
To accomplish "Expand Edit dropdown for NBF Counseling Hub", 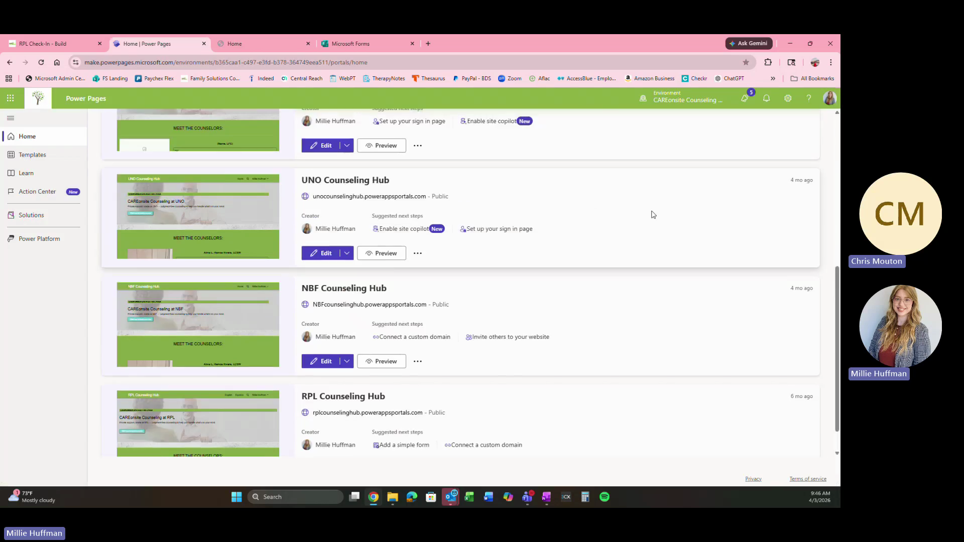I will click(346, 361).
